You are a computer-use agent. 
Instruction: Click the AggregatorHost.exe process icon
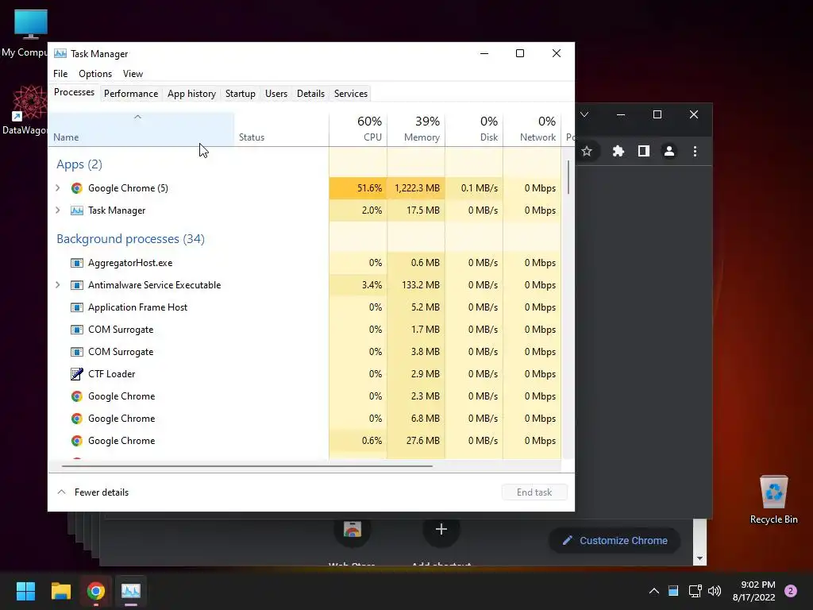point(77,262)
